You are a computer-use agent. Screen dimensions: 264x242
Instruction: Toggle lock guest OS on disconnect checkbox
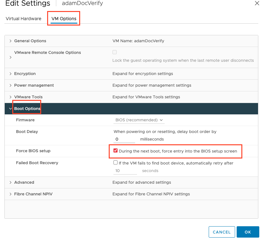click(115, 52)
